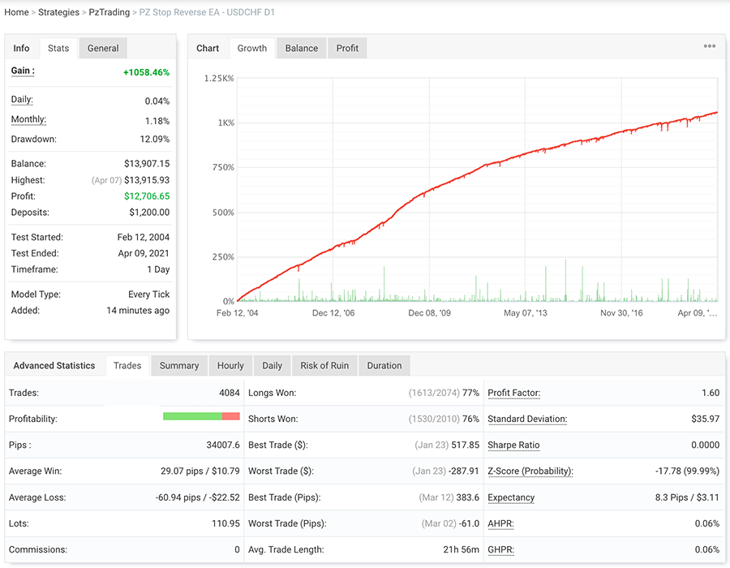The height and width of the screenshot is (568, 730).
Task: Click Avg. Trade Length value 21h 56m
Action: pos(462,550)
